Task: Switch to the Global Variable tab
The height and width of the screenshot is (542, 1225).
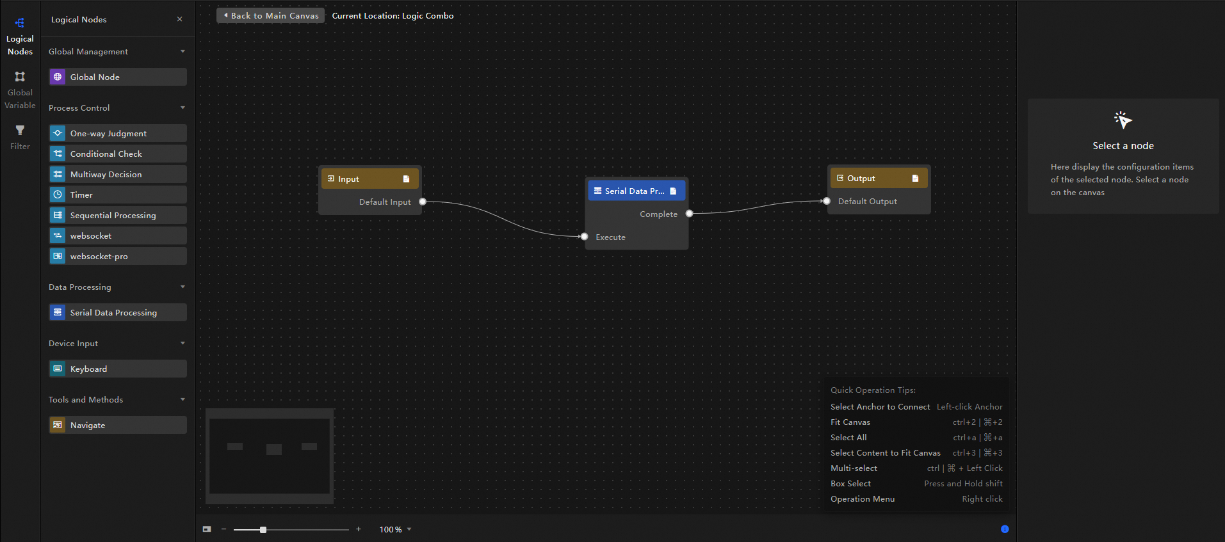Action: [20, 90]
